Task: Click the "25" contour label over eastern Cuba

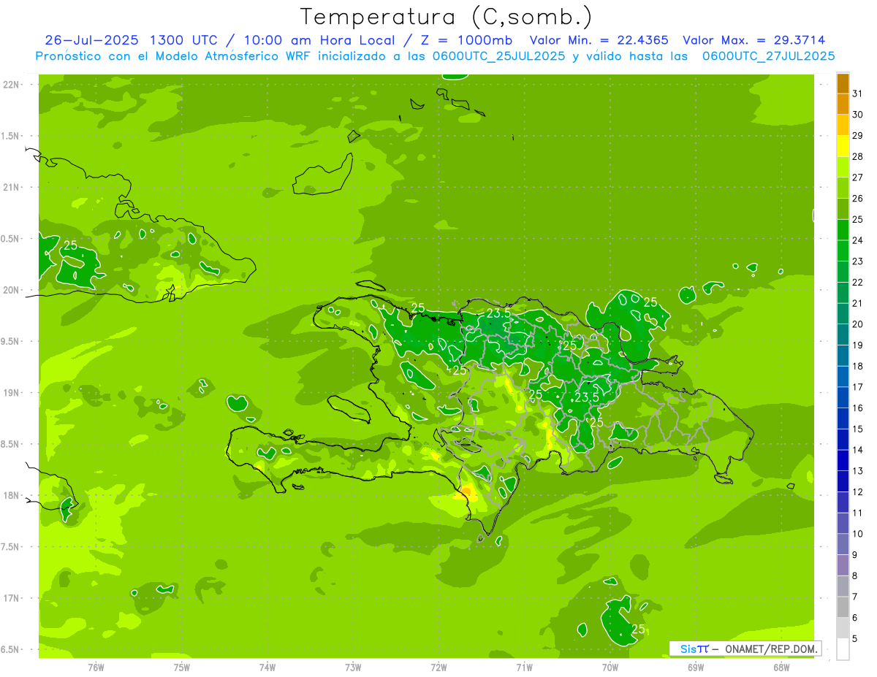Action: (70, 245)
